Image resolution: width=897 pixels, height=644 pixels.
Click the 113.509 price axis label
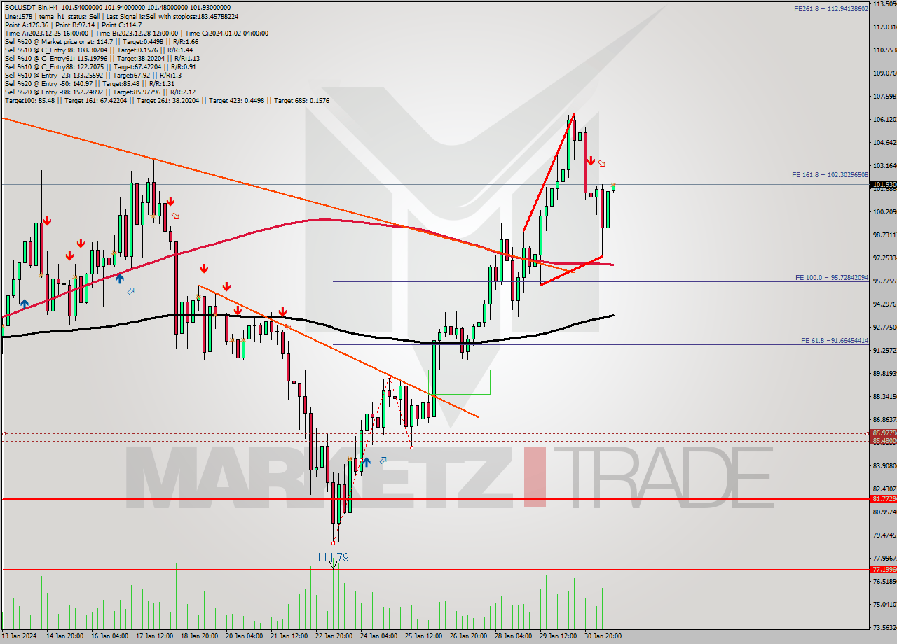pos(884,3)
